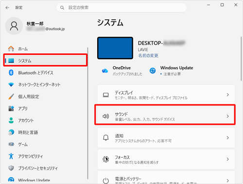Image resolution: width=243 pixels, height=184 pixels.
Task: Click the search magnifier icon
Action: [x=62, y=8]
